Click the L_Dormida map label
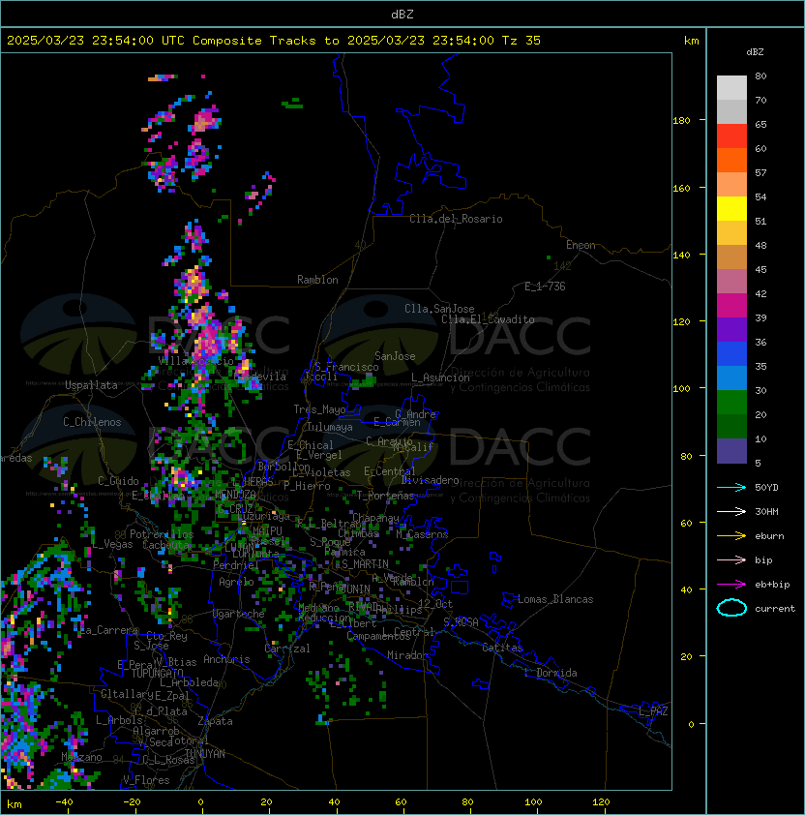The height and width of the screenshot is (815, 805). coord(551,673)
